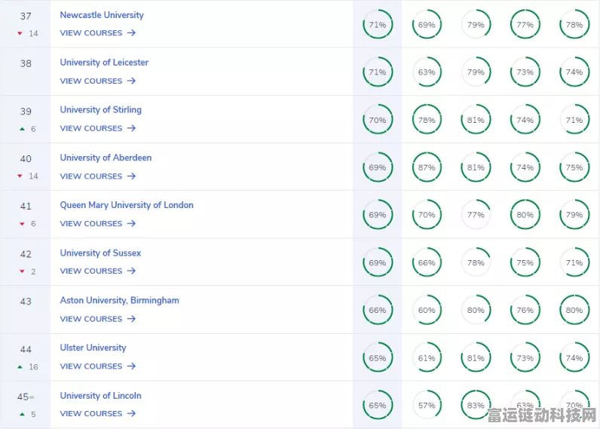The width and height of the screenshot is (600, 429).
Task: Click View Courses for University of Aberdeen
Action: 97,176
